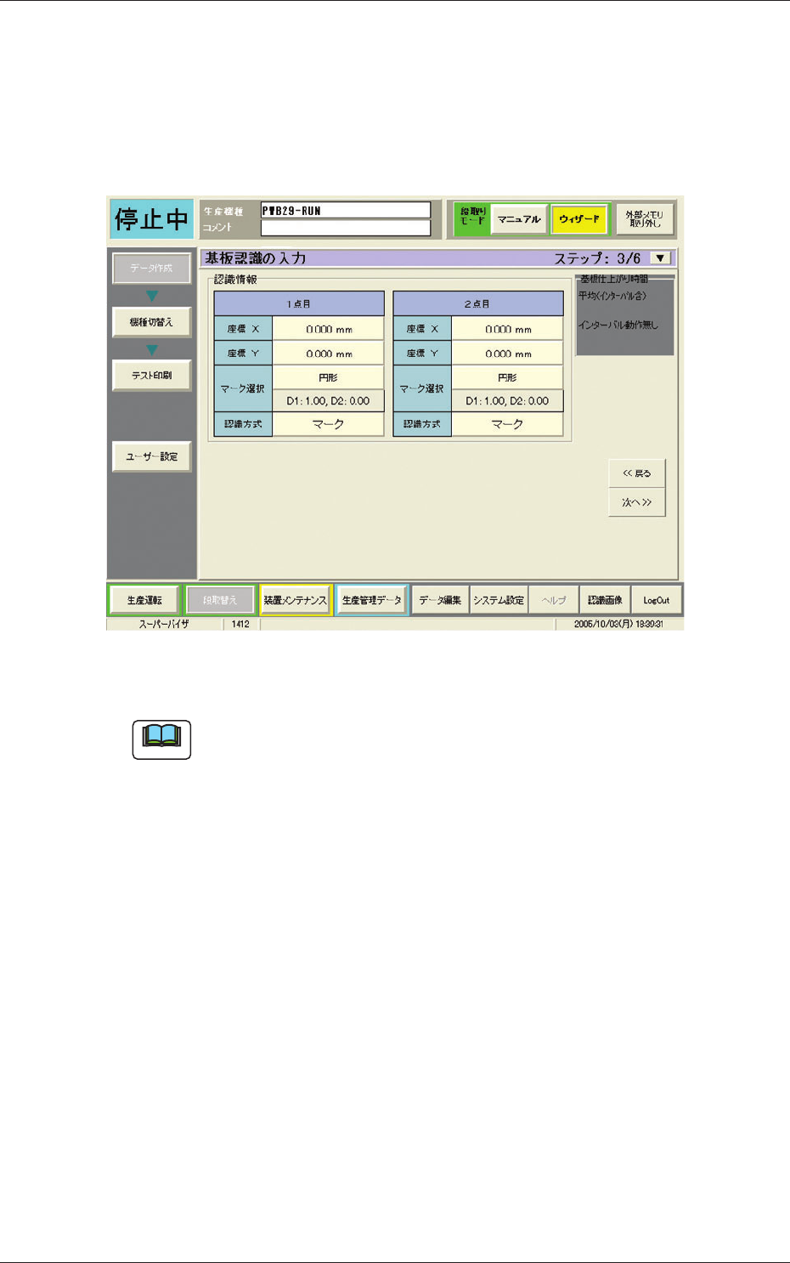Click the empty コメント field

[345, 228]
